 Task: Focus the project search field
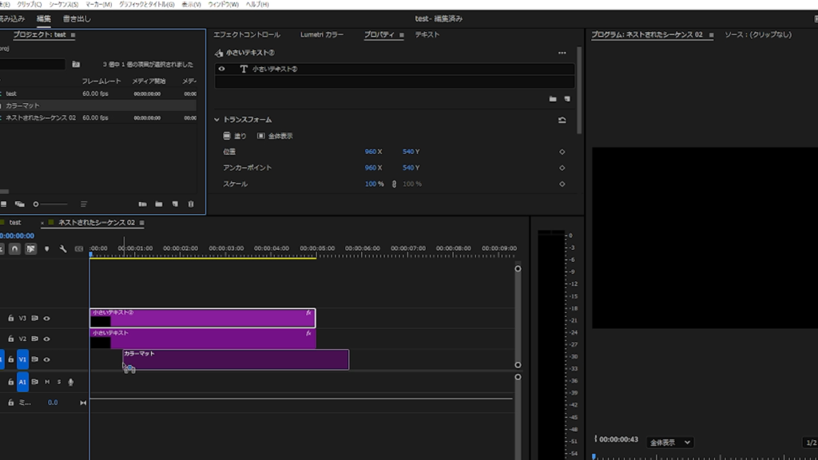coord(32,64)
